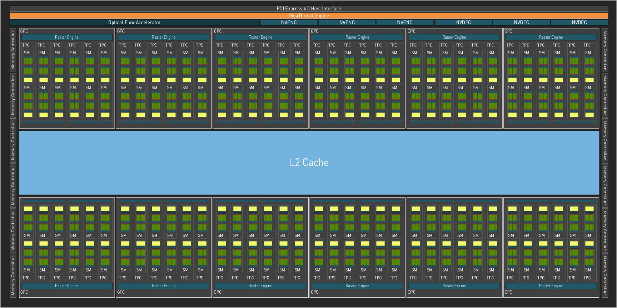Select the rightmost NVENC block
Viewport: 617px width, 308px height.
pyautogui.click(x=405, y=23)
